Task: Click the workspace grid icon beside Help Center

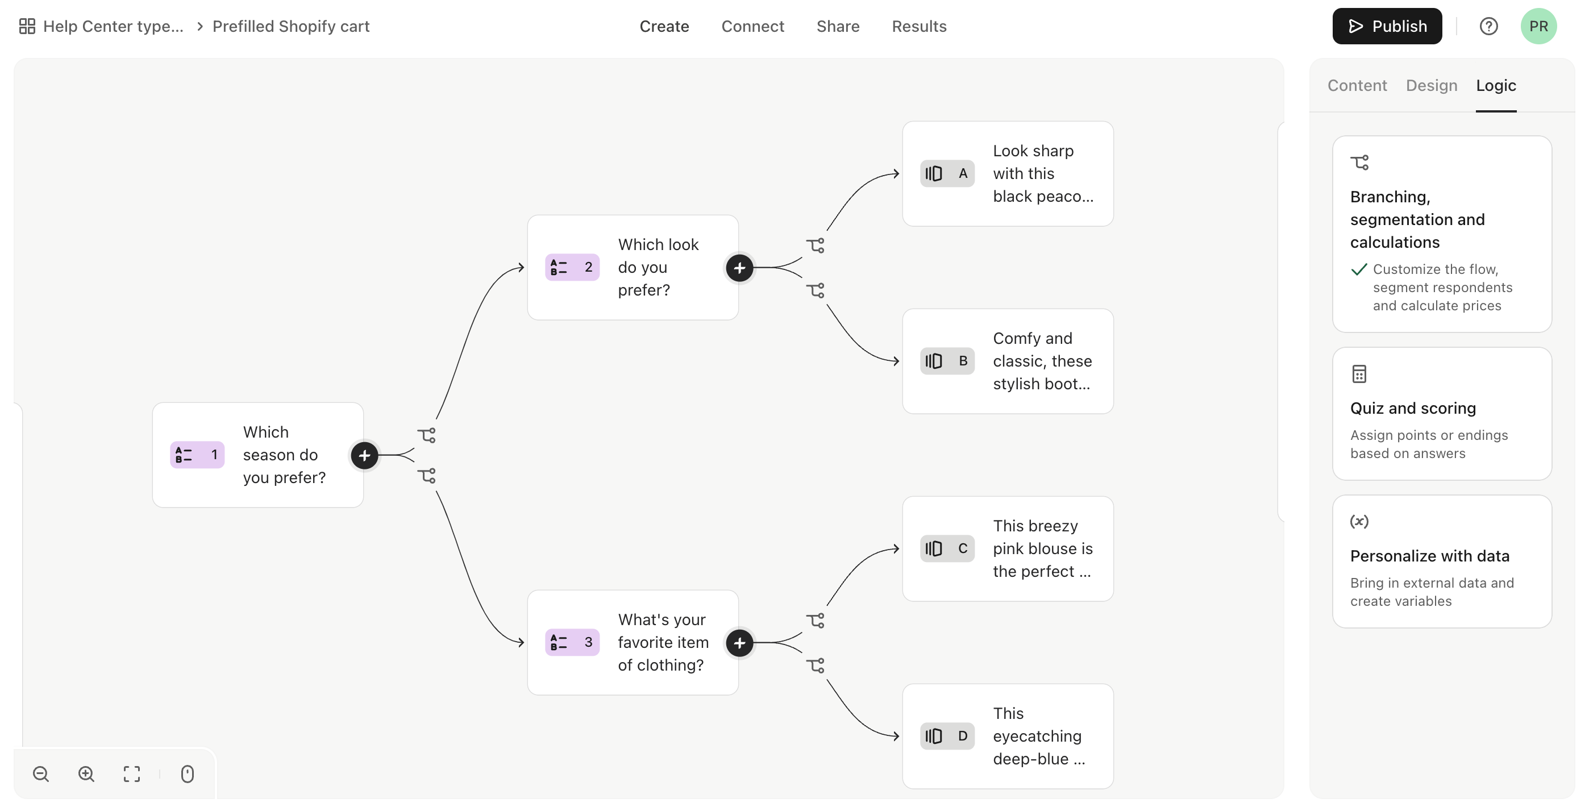Action: [27, 26]
